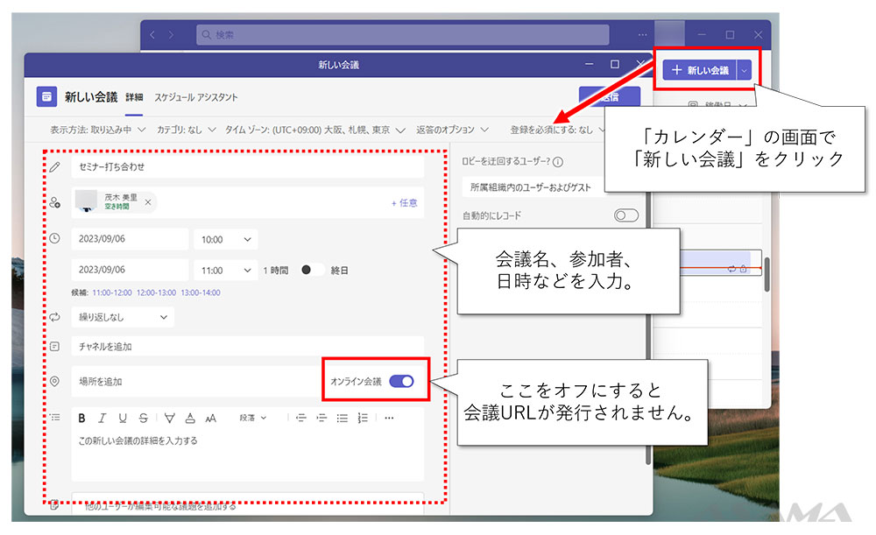Toggle the 終日 all-day switch
This screenshot has height=535, width=876.
[x=311, y=271]
